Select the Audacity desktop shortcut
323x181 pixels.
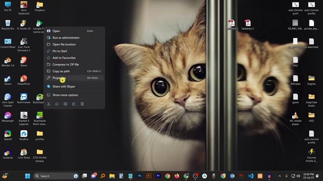coord(8,154)
